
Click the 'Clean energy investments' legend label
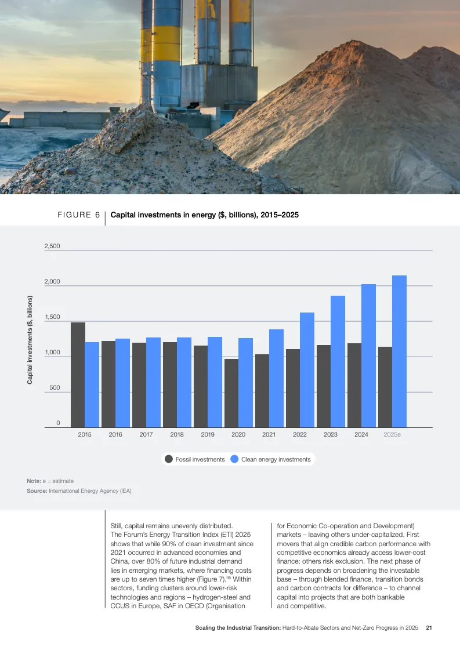pyautogui.click(x=276, y=459)
